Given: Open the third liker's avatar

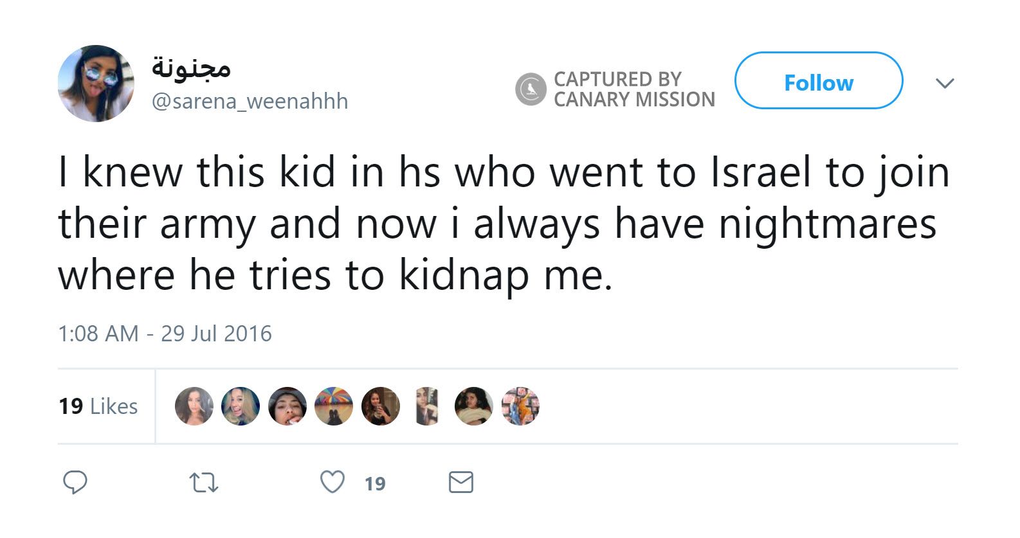Looking at the screenshot, I should [x=287, y=406].
